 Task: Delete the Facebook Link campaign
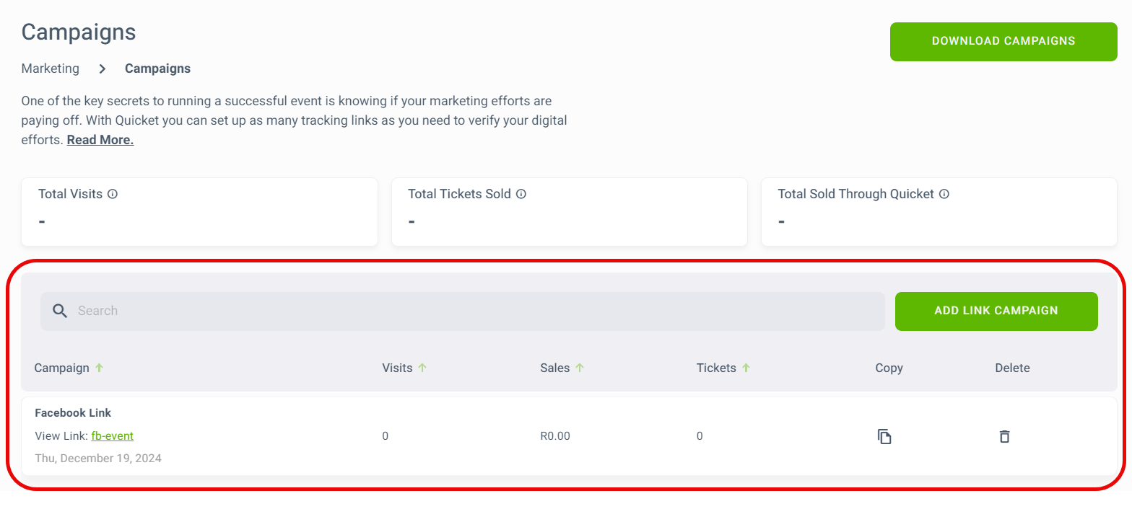click(x=1004, y=436)
